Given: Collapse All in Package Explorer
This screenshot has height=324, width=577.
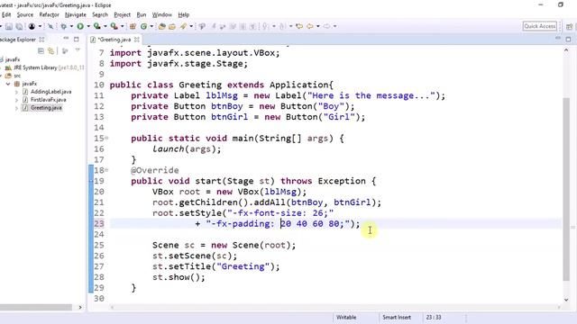Looking at the screenshot, I should (x=41, y=51).
